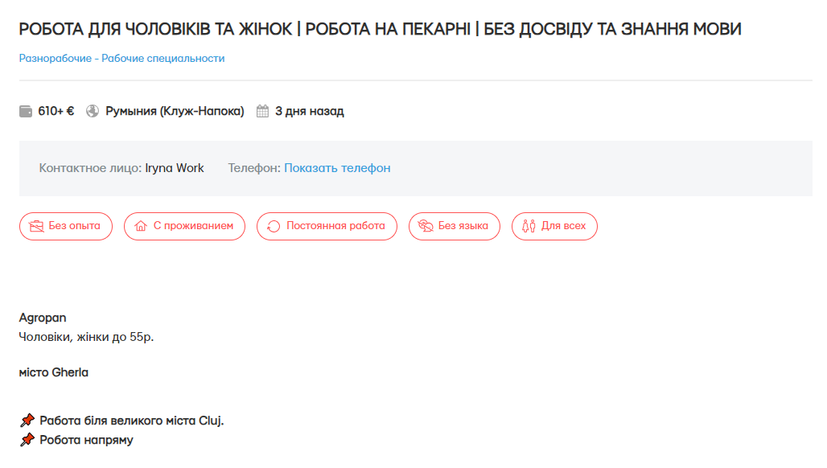Viewport: 827px width, 468px height.
Task: Click the job title heading
Action: click(x=380, y=29)
